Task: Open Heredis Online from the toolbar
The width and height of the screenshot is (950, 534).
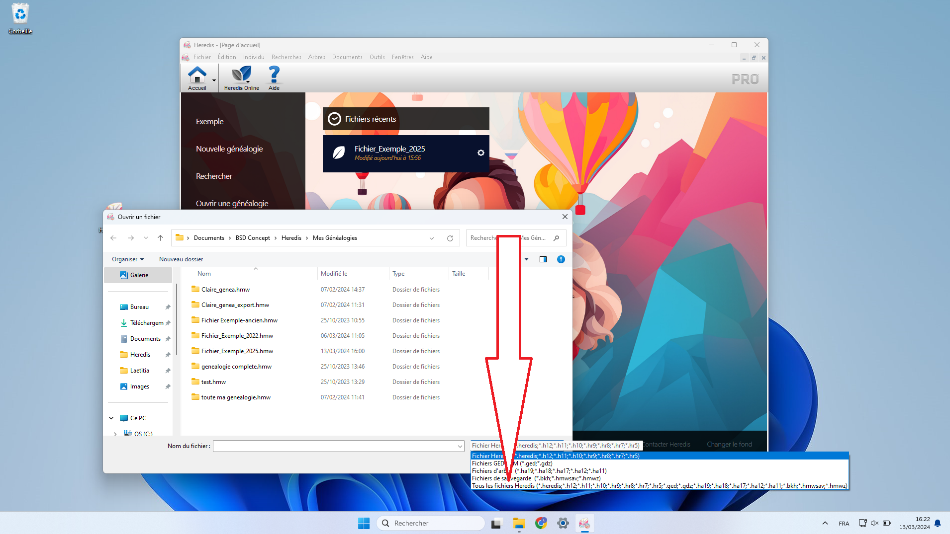Action: (241, 76)
